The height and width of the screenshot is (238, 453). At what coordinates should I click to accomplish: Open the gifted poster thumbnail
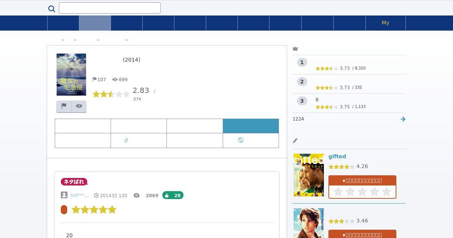point(309,175)
